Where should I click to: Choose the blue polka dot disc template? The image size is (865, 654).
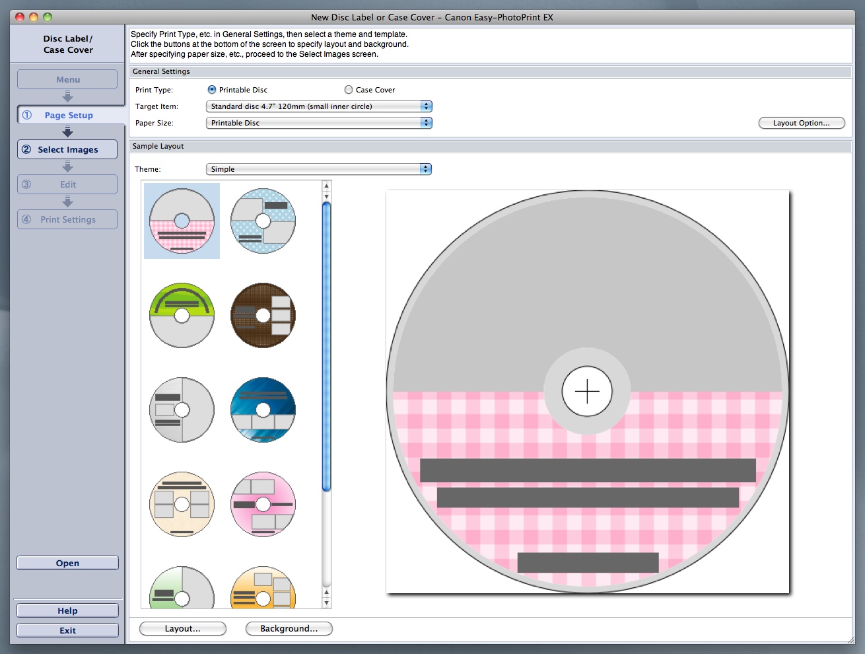pos(263,221)
